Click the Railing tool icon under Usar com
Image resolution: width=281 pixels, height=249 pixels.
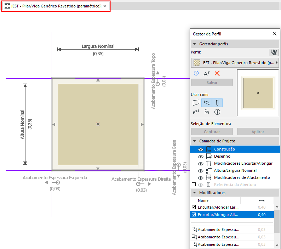pyautogui.click(x=196, y=112)
